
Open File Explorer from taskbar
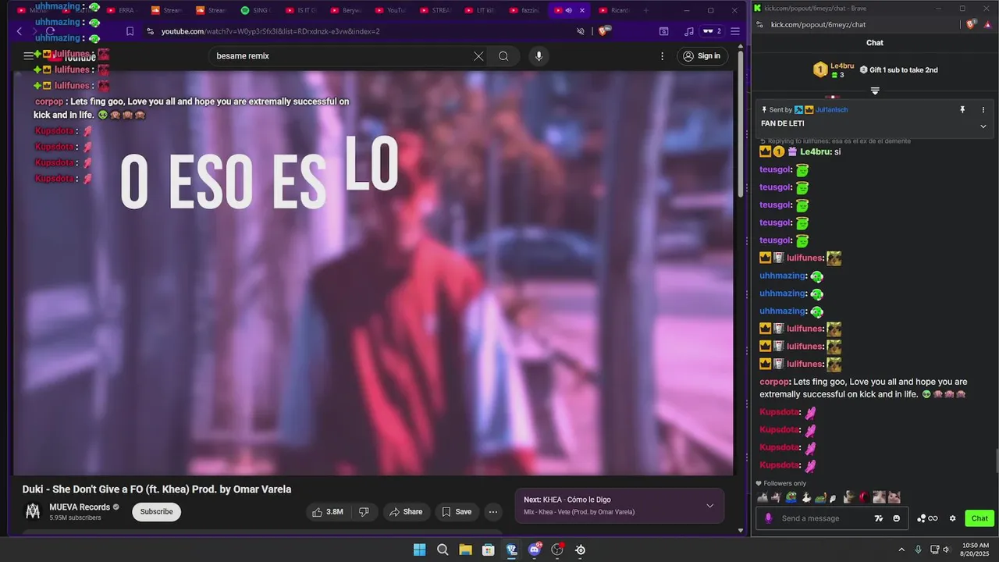point(465,550)
